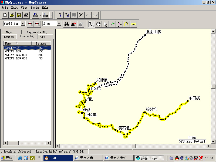216x162 pixels.
Task: Switch to the Routes tab
Action: click(9, 37)
